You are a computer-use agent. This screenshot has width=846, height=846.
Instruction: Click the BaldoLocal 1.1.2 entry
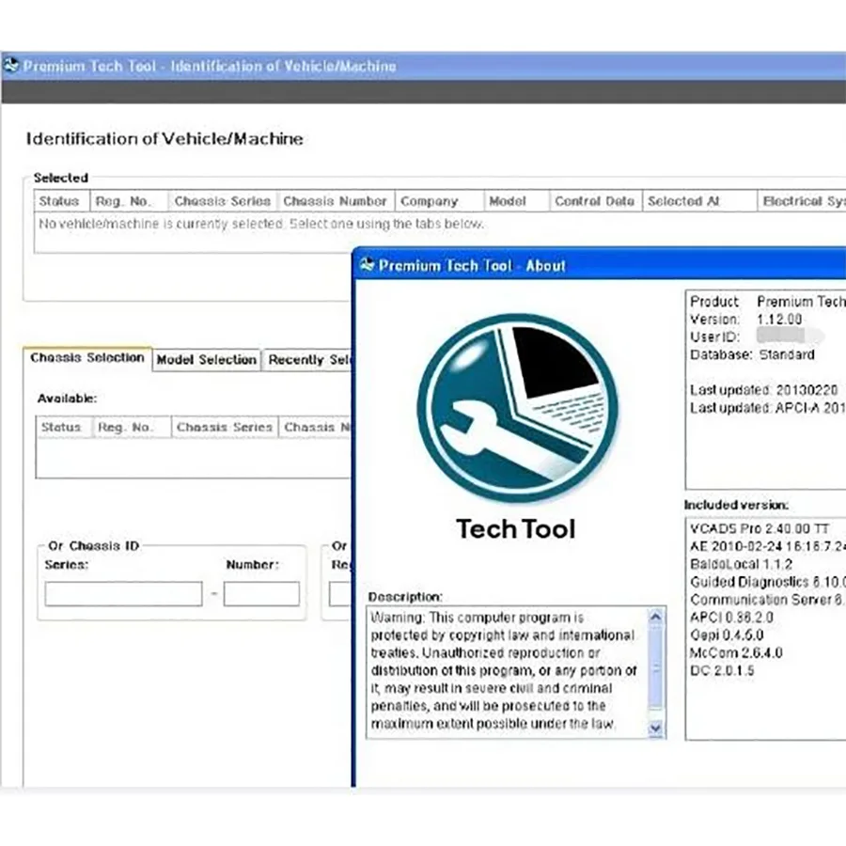(x=741, y=564)
